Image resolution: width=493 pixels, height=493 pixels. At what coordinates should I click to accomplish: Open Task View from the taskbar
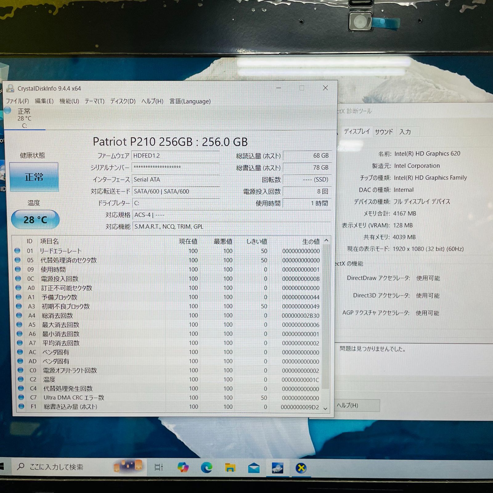(x=158, y=468)
